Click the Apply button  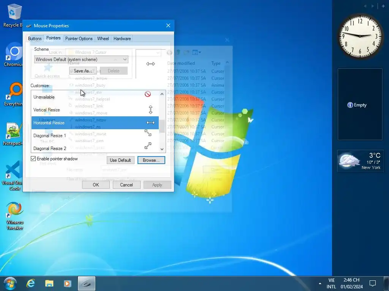157,185
